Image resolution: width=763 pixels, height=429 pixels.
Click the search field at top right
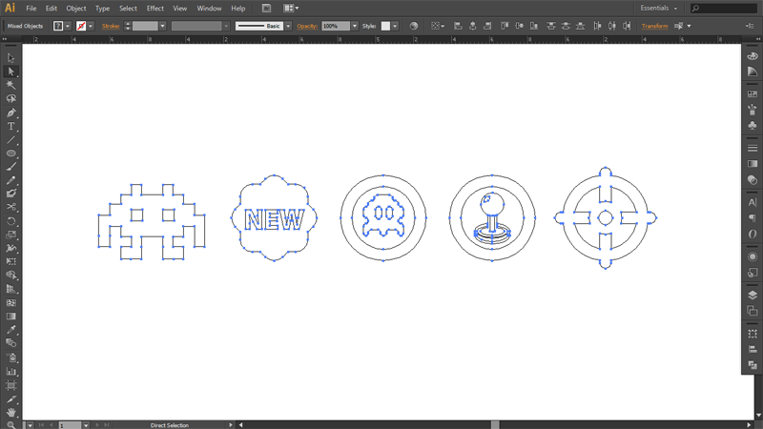(727, 9)
